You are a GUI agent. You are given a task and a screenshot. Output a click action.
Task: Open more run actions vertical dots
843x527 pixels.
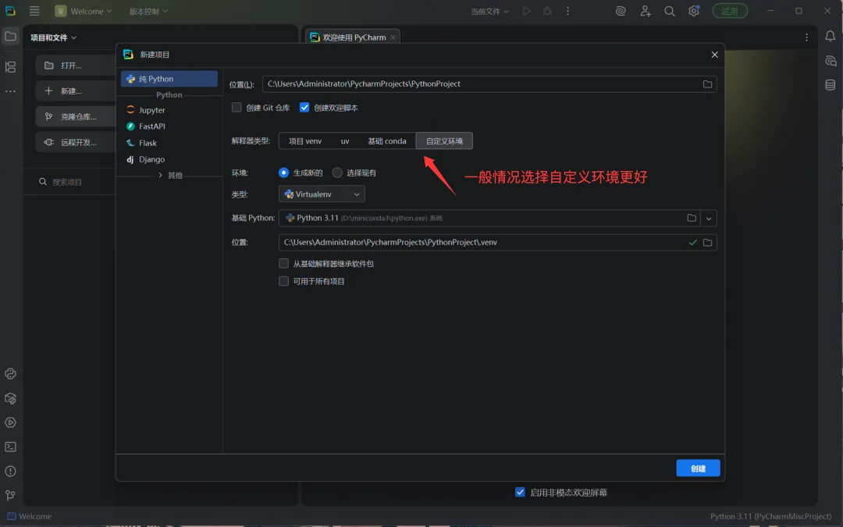pyautogui.click(x=567, y=11)
